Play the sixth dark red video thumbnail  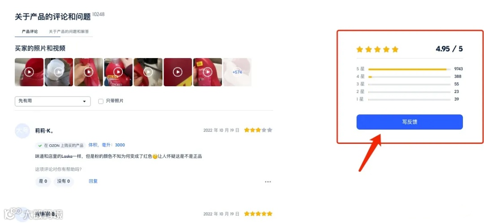(178, 72)
